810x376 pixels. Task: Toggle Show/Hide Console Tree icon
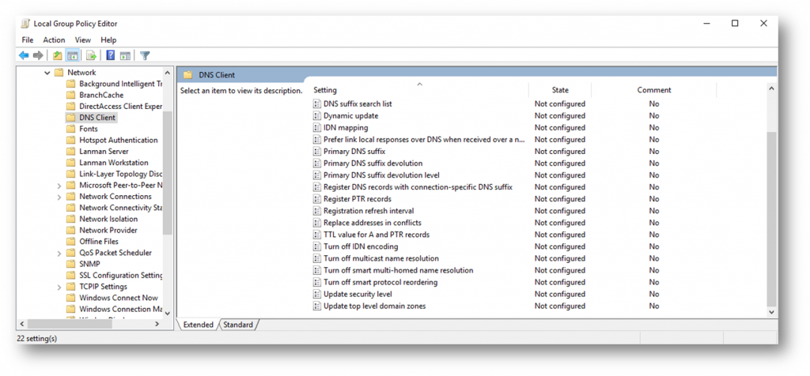tap(72, 56)
